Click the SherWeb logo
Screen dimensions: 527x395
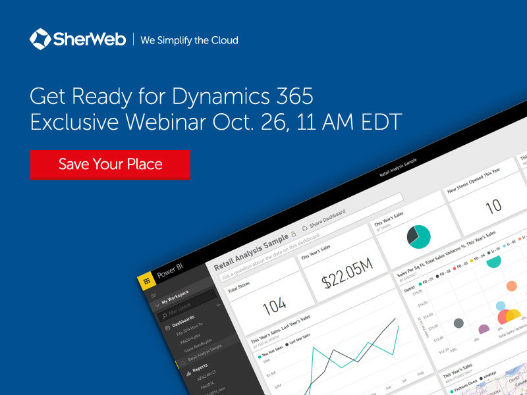click(x=78, y=39)
